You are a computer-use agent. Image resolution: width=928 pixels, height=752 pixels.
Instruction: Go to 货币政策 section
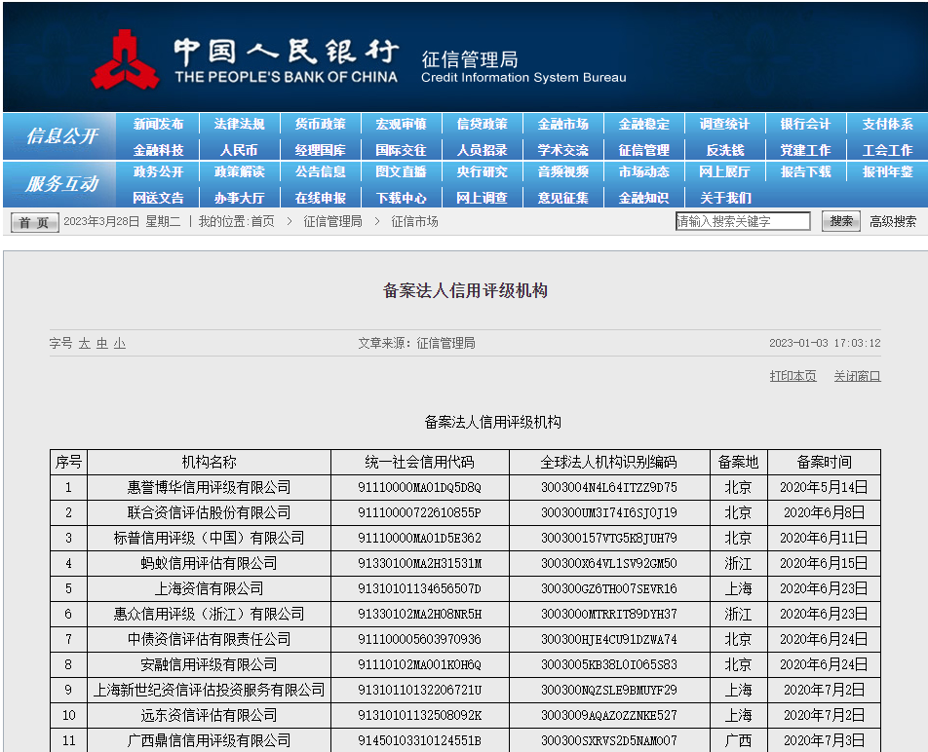[320, 124]
